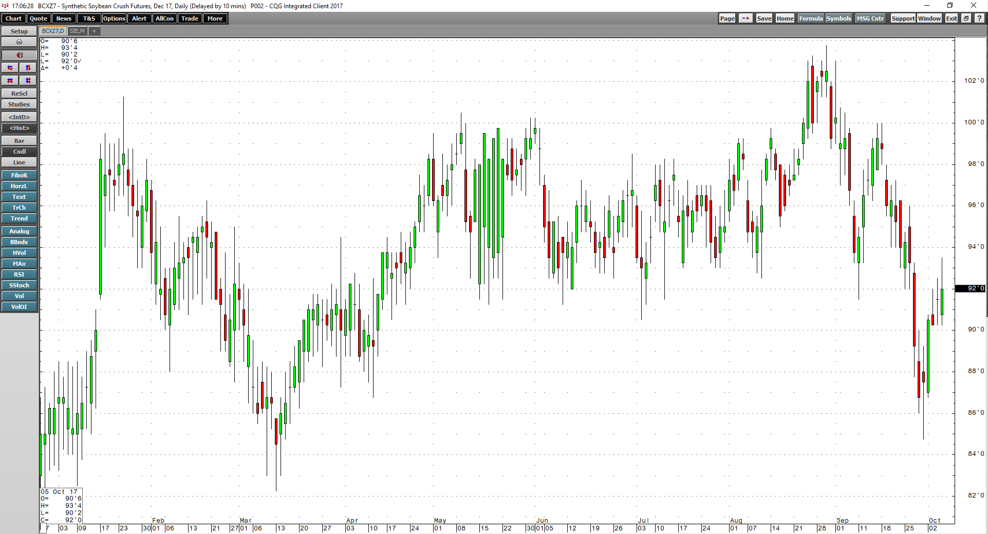This screenshot has width=988, height=534.
Task: Click the window-restore icon beside Exit
Action: (x=965, y=18)
